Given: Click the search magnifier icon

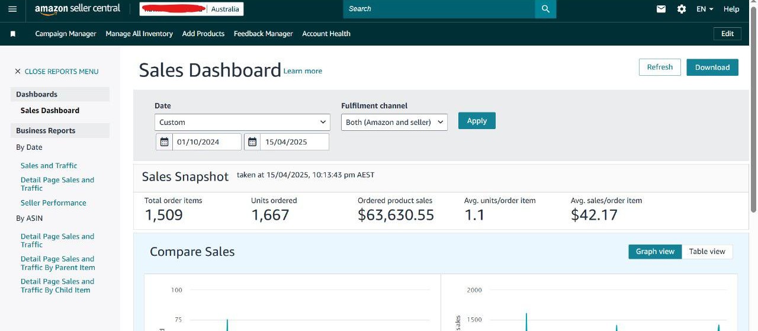Looking at the screenshot, I should 545,9.
